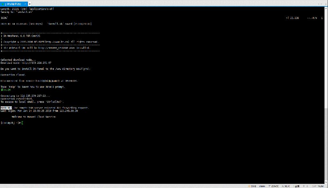Click the 'Bt-WebPanel 6.0 FOR CentOS' line
The width and height of the screenshot is (328, 188).
pyautogui.click(x=22, y=36)
